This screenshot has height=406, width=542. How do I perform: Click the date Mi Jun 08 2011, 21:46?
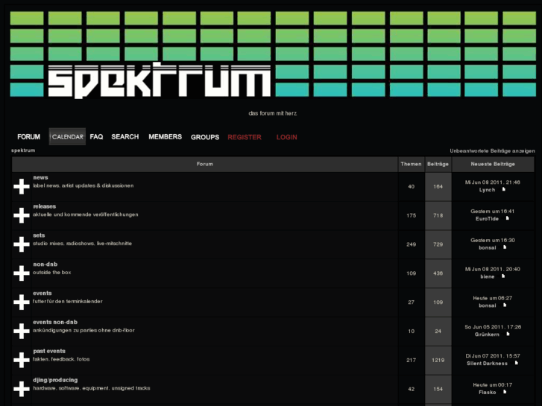tap(493, 183)
